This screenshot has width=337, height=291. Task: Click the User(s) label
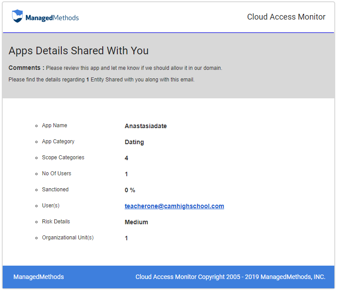coord(50,206)
